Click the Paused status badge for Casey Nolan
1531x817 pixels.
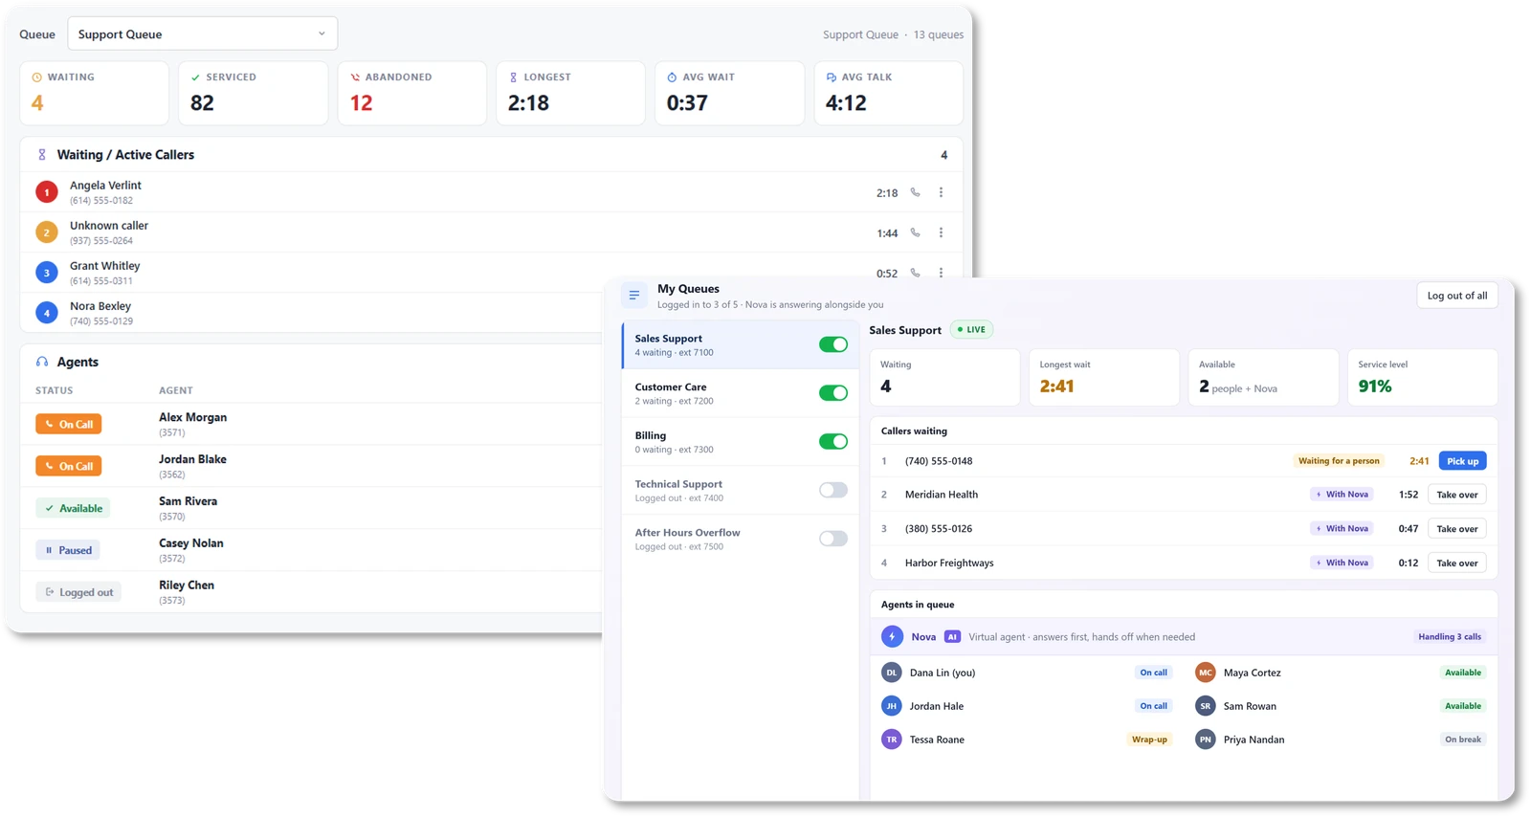click(x=68, y=550)
